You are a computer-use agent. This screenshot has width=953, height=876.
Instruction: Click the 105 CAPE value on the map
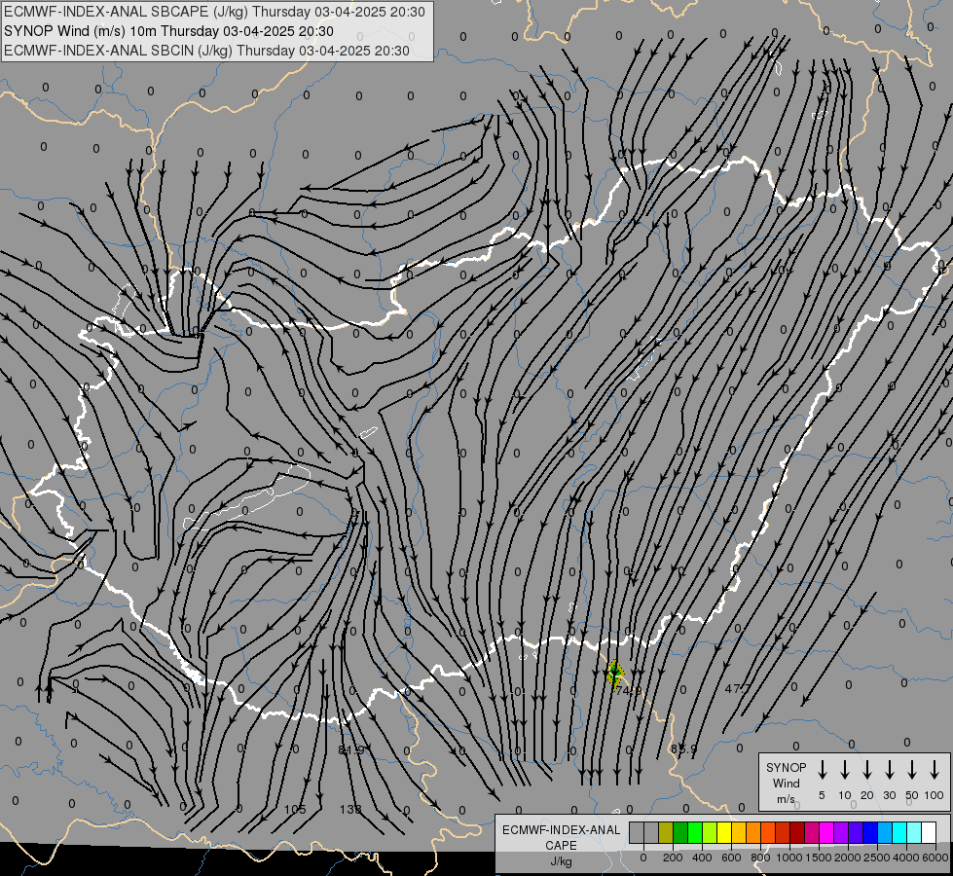point(295,809)
